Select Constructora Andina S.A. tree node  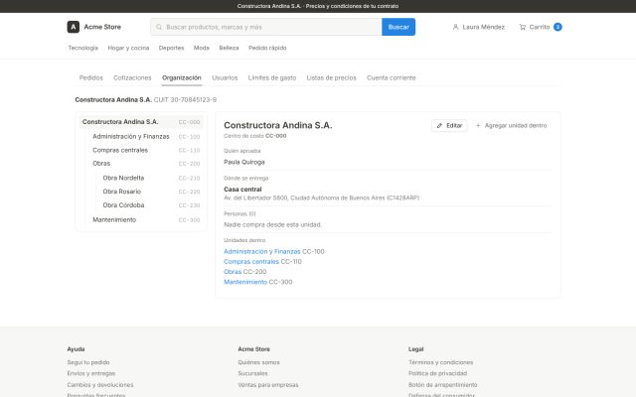141,122
